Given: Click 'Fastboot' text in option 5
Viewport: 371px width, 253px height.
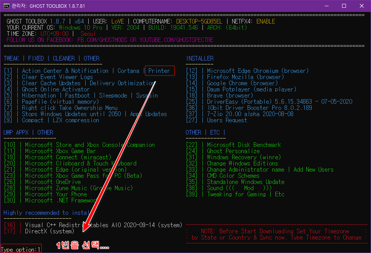Looking at the screenshot, I should click(78, 95).
